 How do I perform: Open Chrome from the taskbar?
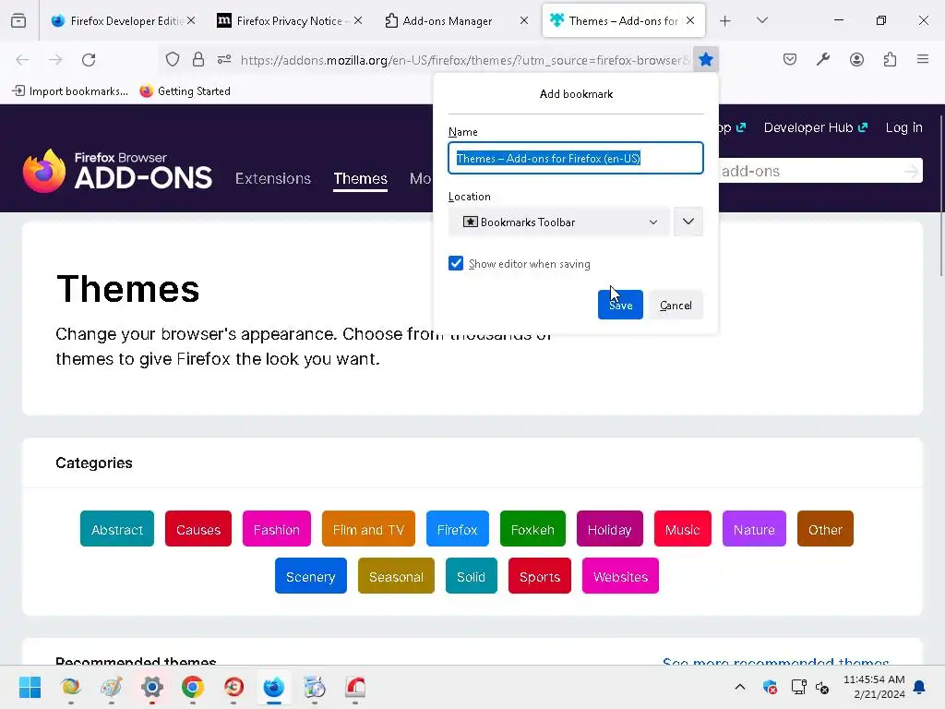[193, 687]
